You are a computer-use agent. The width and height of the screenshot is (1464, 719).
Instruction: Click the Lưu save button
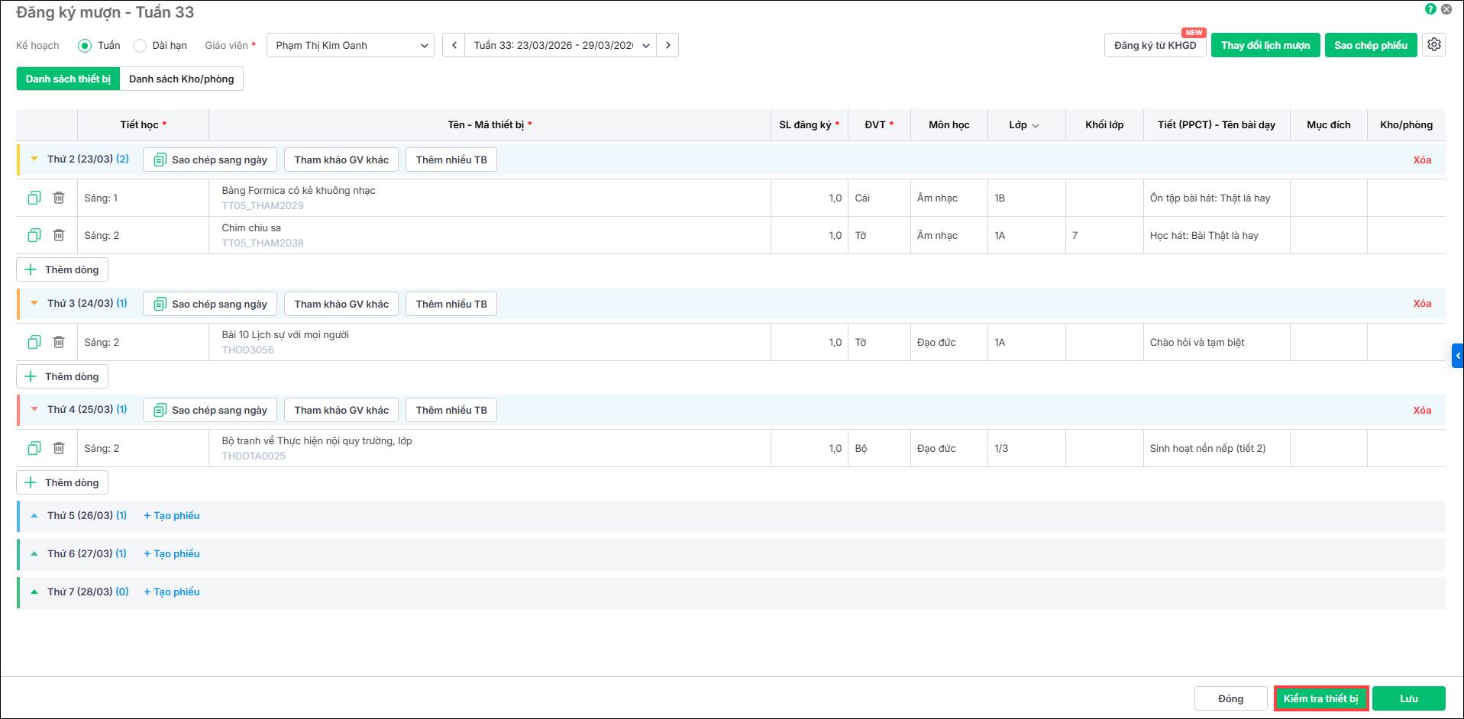pos(1408,698)
